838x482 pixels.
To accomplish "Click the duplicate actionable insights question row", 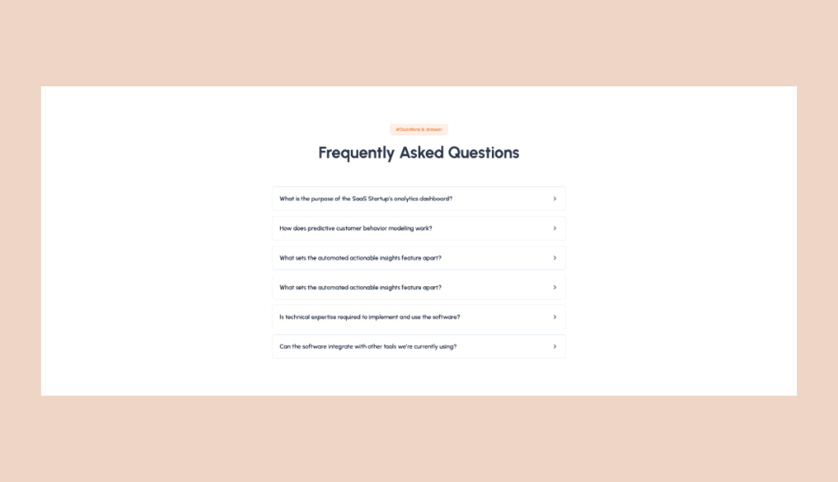I will click(x=360, y=288).
